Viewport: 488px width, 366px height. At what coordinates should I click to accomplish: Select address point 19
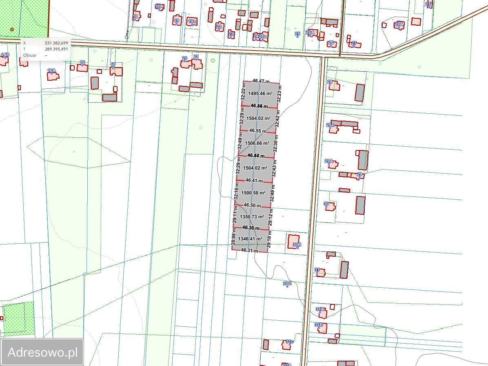click(177, 22)
